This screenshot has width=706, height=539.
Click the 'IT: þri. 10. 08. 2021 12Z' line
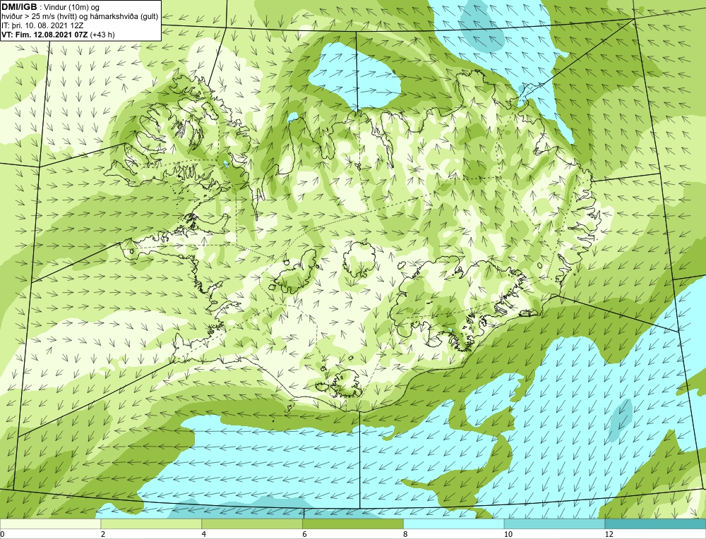42,25
